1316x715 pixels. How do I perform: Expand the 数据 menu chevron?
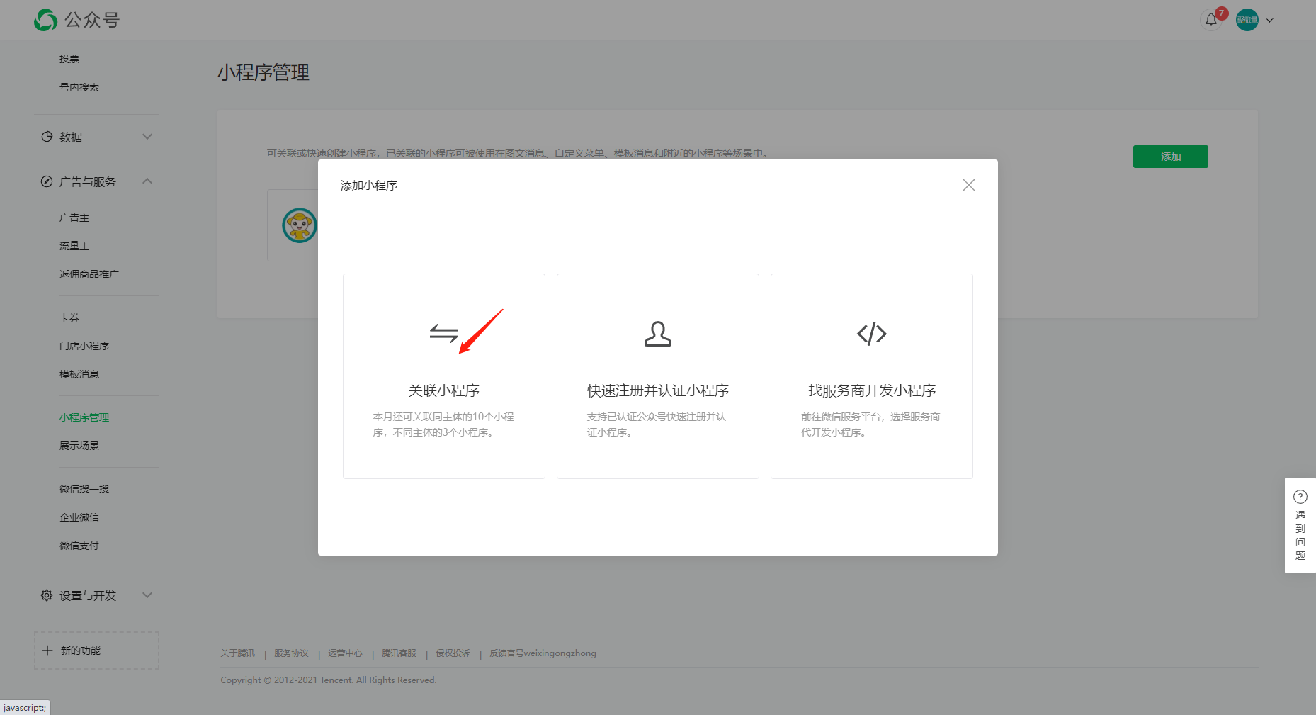tap(147, 137)
